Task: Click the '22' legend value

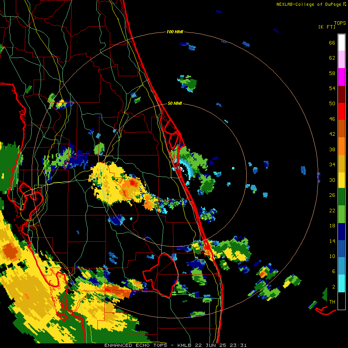Action: pyautogui.click(x=332, y=211)
